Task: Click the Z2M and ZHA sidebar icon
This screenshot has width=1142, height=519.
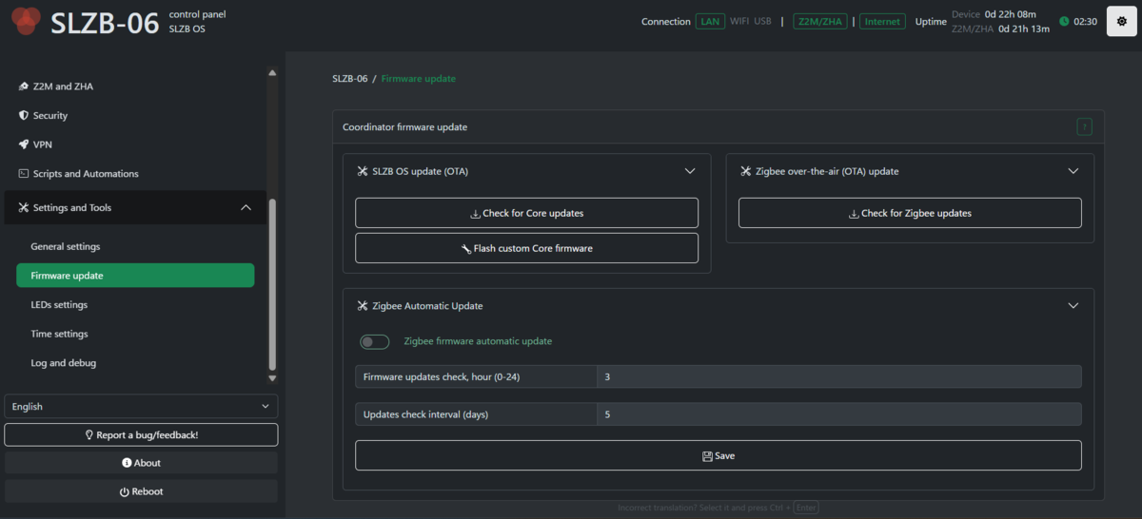Action: pos(24,86)
